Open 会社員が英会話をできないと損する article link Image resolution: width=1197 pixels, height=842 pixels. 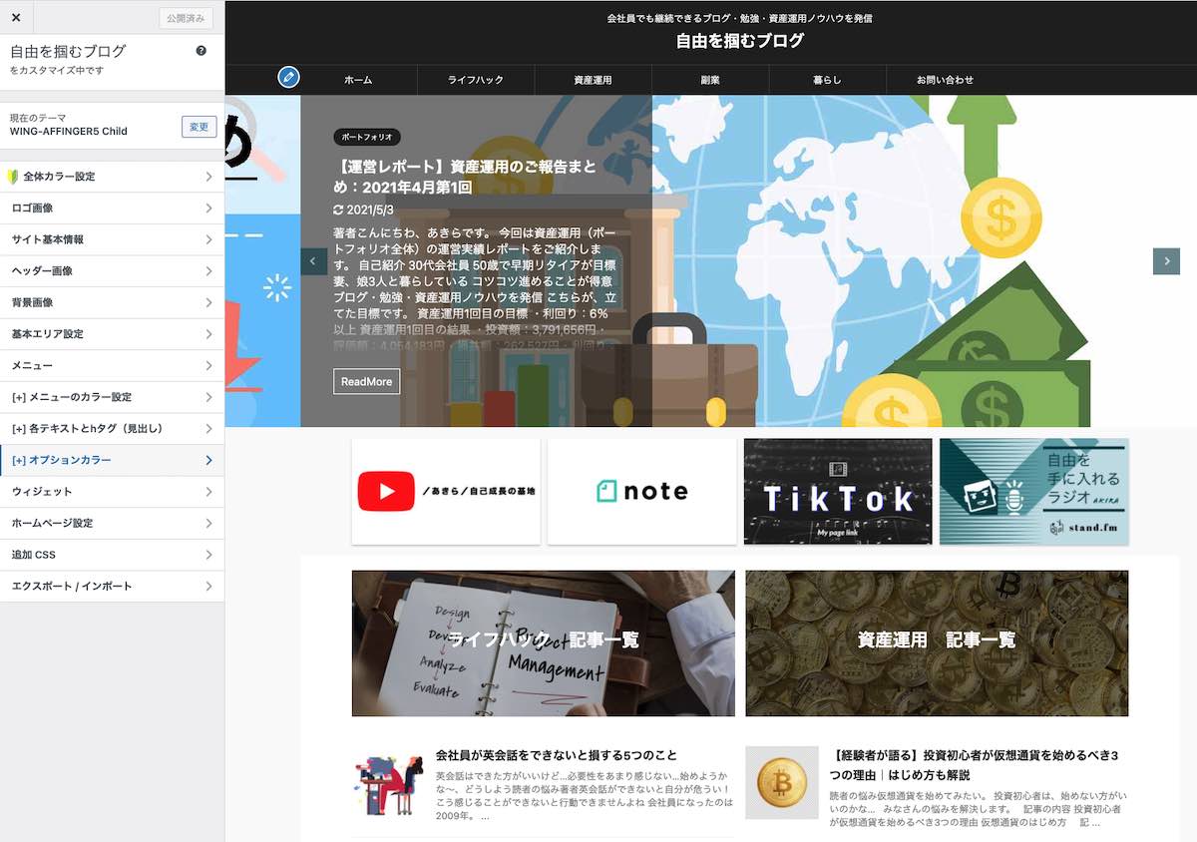[557, 755]
